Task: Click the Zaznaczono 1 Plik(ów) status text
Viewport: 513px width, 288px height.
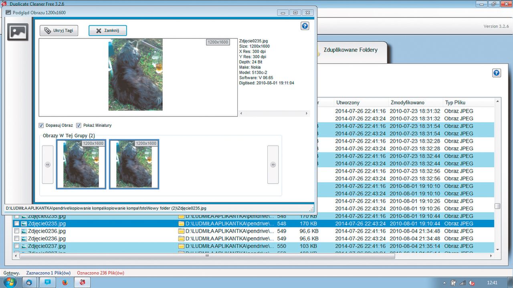Action: pos(48,273)
